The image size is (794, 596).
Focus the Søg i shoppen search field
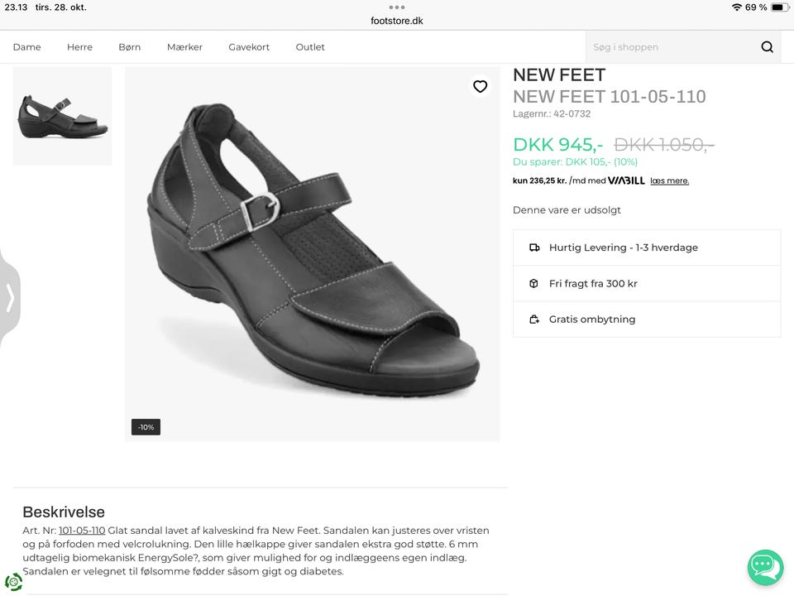[670, 47]
